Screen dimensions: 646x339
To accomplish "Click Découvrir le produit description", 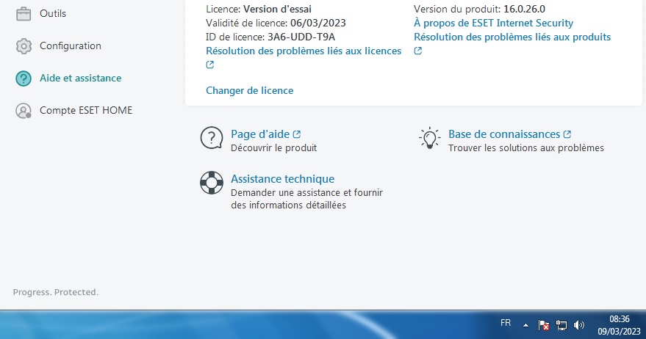I will click(274, 148).
